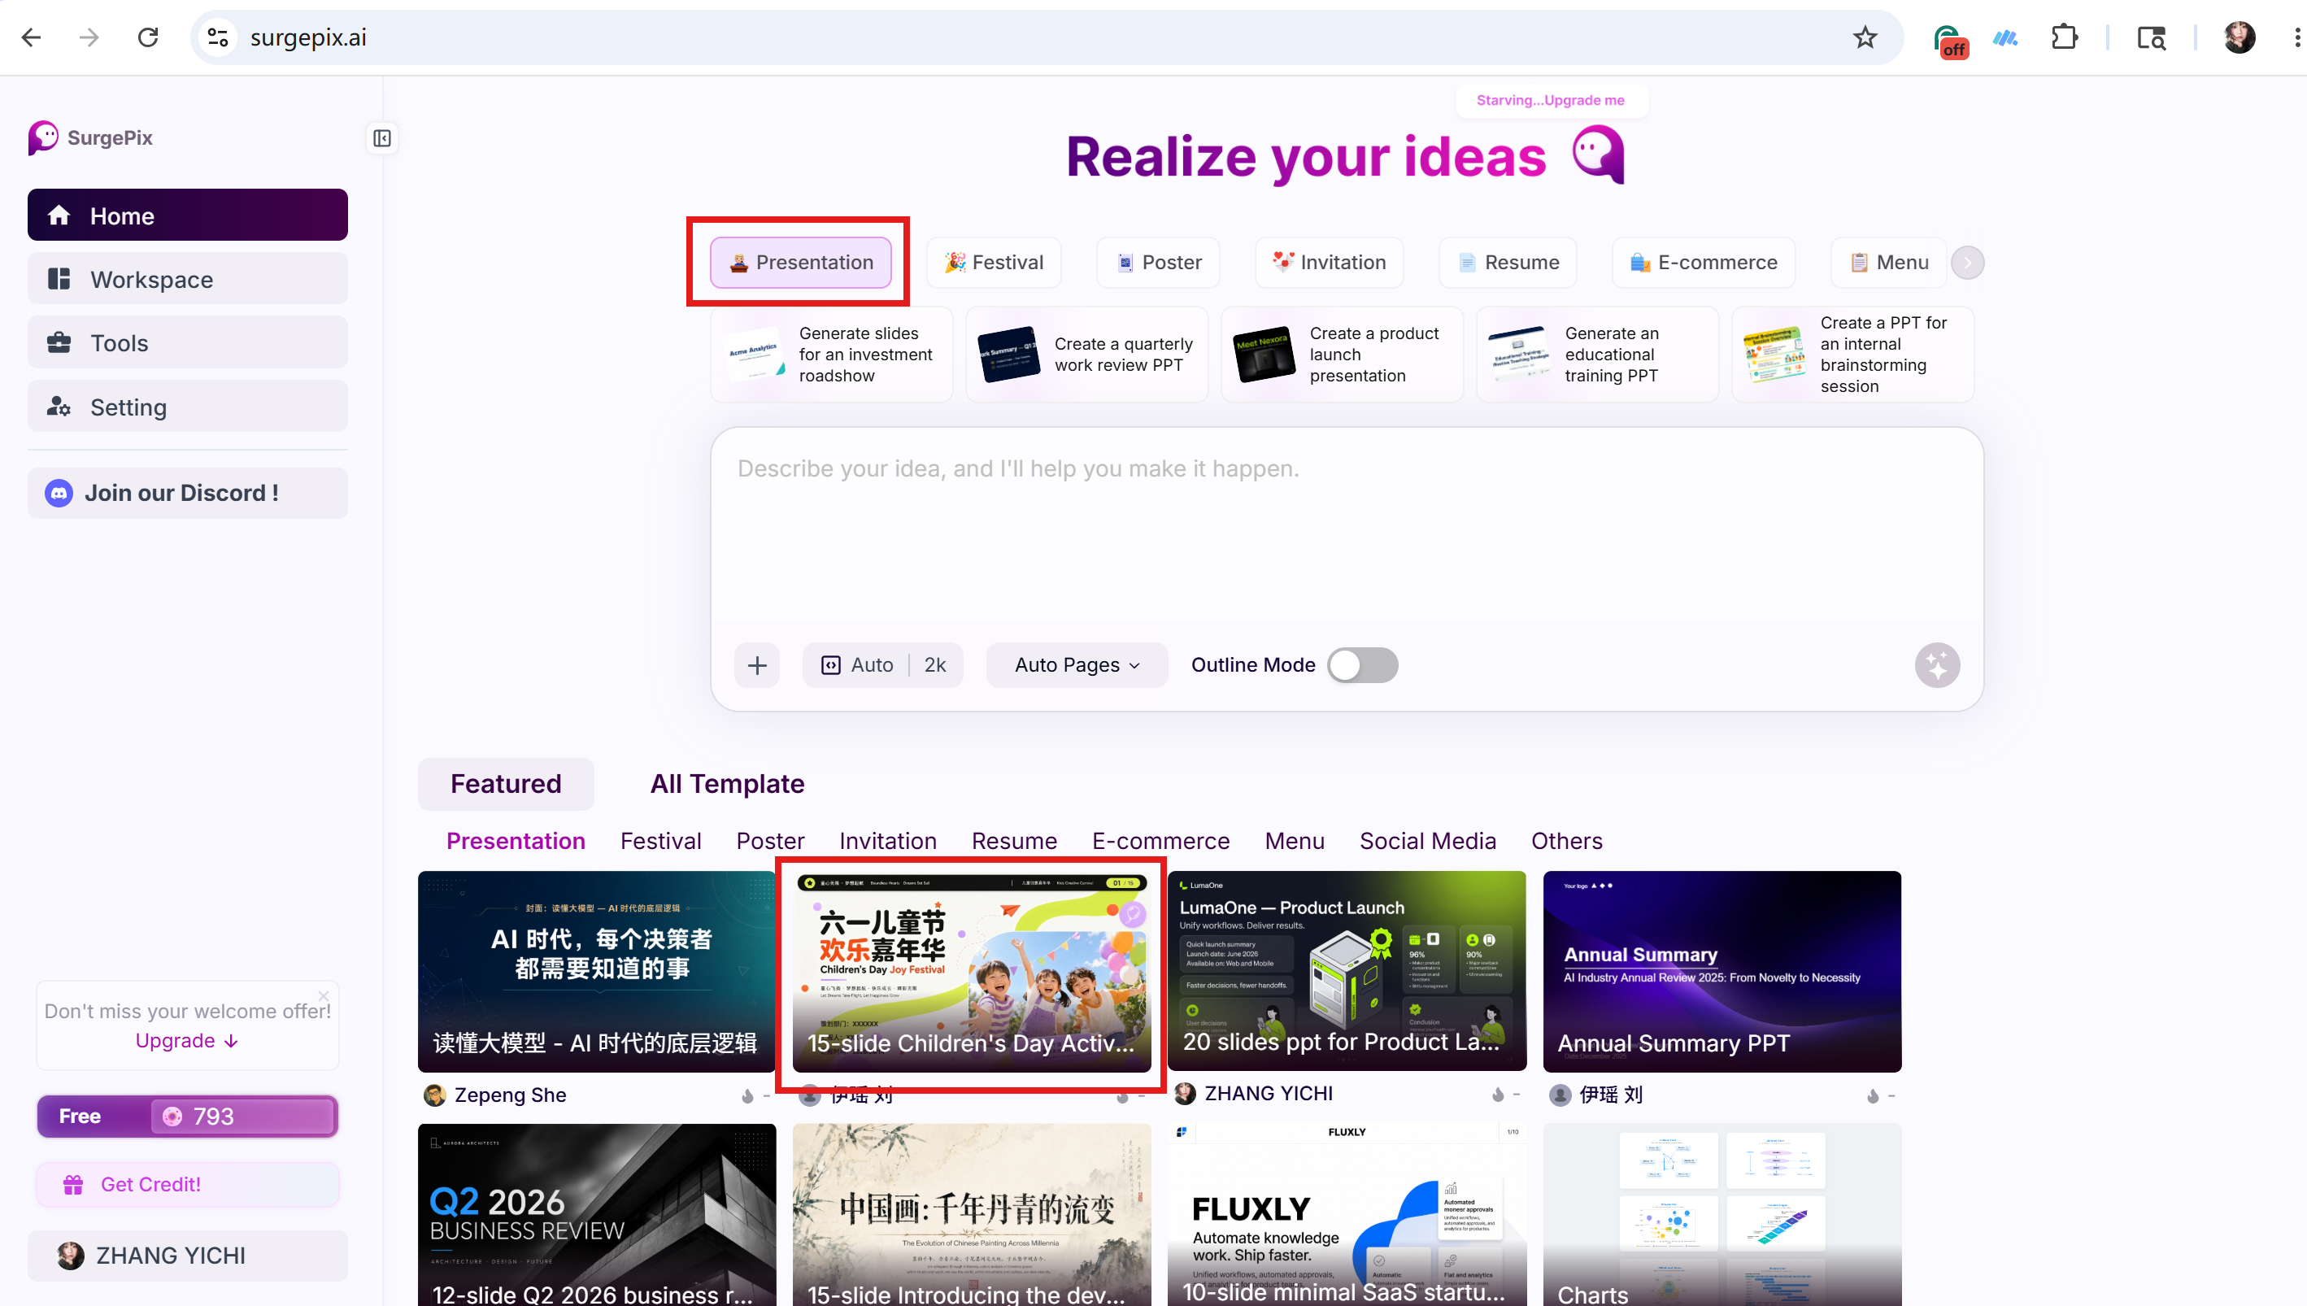Open the LumaOne Product Launch template thumbnail

[x=1347, y=970]
